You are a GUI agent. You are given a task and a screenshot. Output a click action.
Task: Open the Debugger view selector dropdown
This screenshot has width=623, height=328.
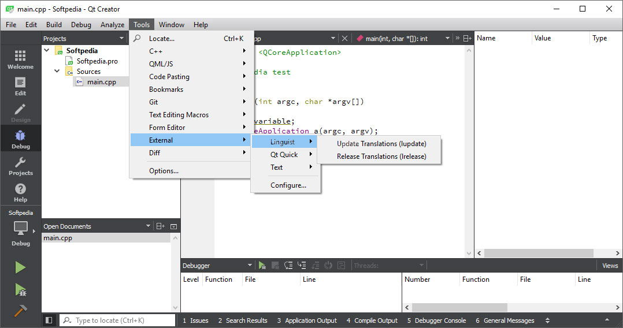point(250,266)
